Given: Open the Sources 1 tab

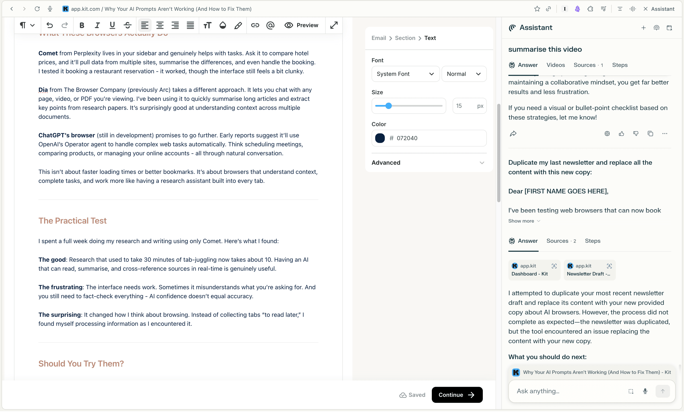Looking at the screenshot, I should pyautogui.click(x=588, y=65).
